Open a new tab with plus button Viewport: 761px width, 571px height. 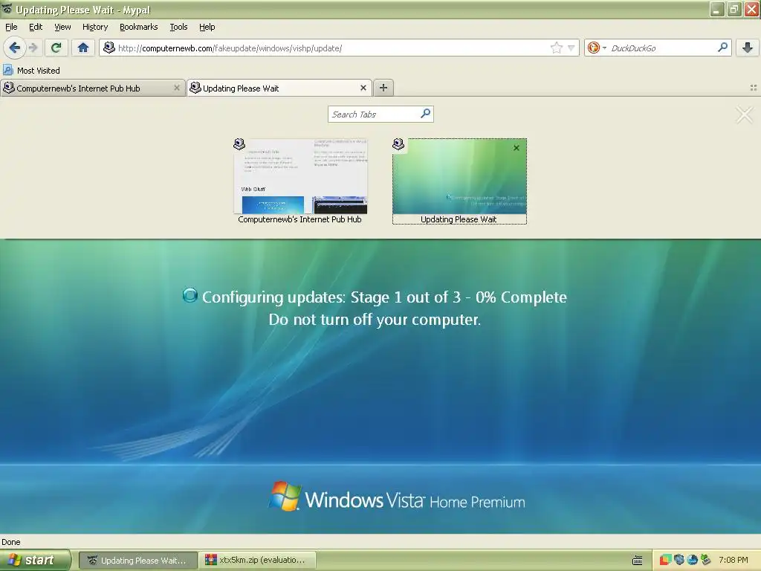click(x=383, y=88)
